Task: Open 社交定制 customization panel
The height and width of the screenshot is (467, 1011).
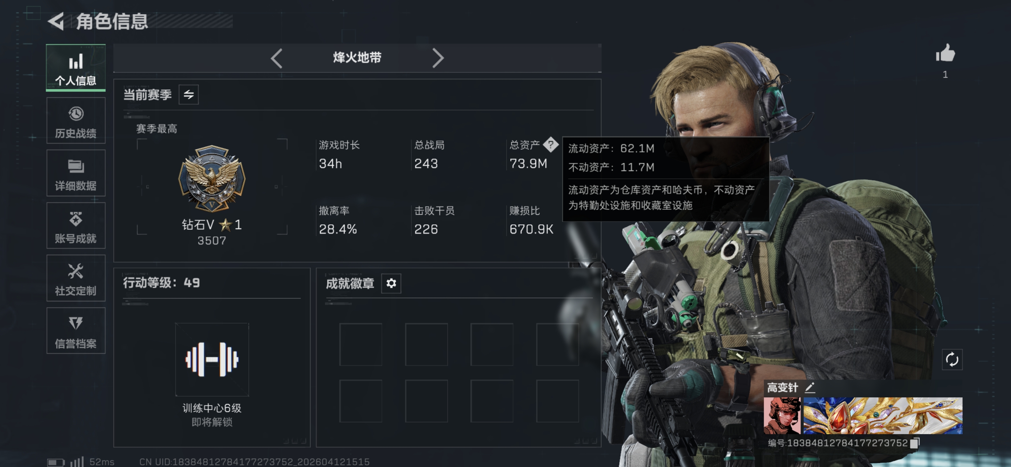Action: pos(76,278)
